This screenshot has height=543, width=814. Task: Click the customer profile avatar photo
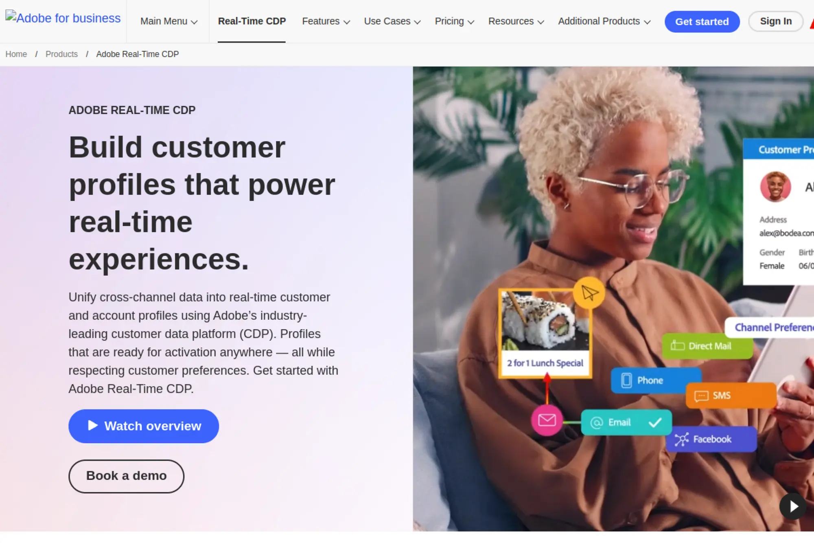776,187
